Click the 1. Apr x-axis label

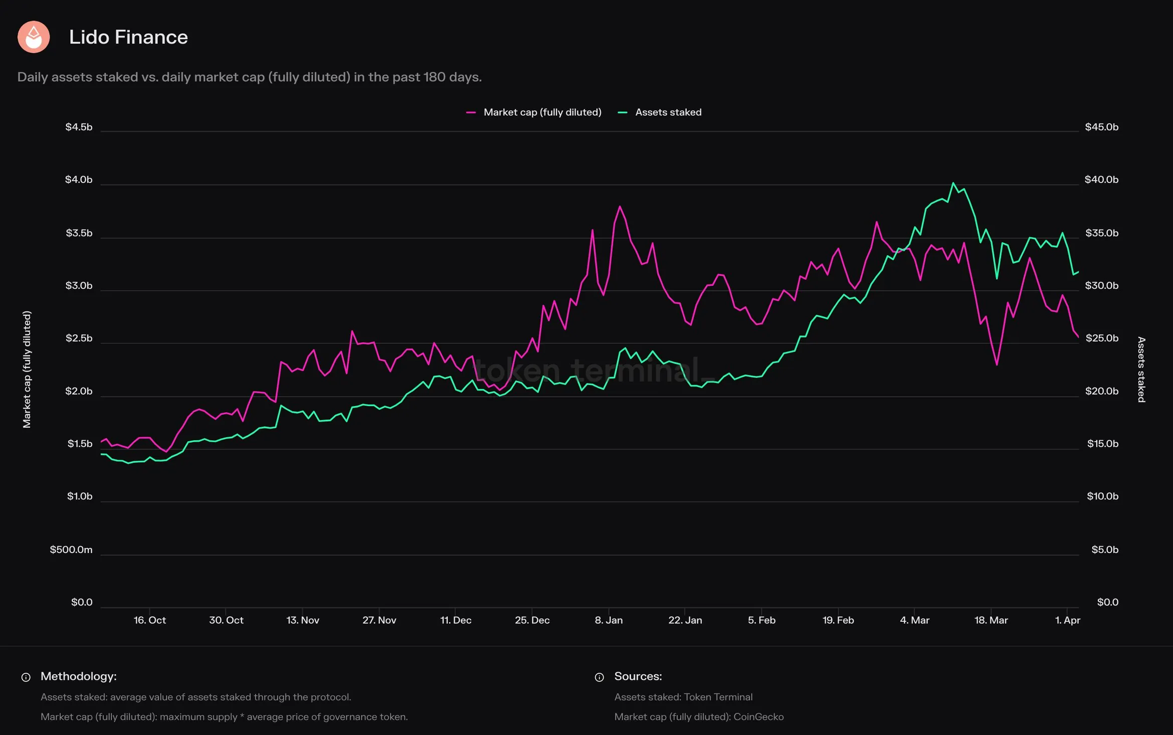pos(1067,620)
